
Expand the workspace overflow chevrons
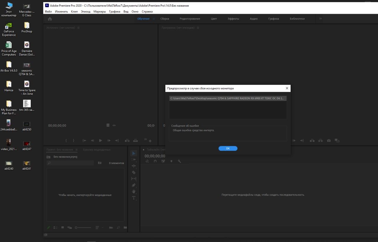pyautogui.click(x=320, y=19)
